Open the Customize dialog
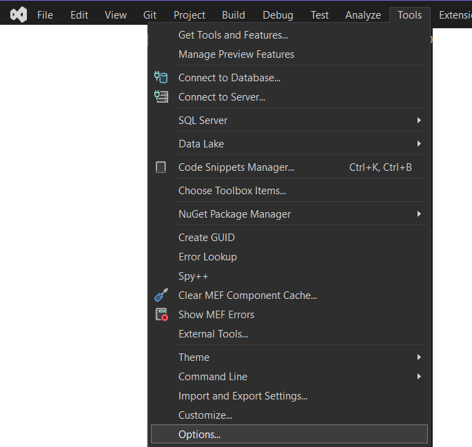 289,415
